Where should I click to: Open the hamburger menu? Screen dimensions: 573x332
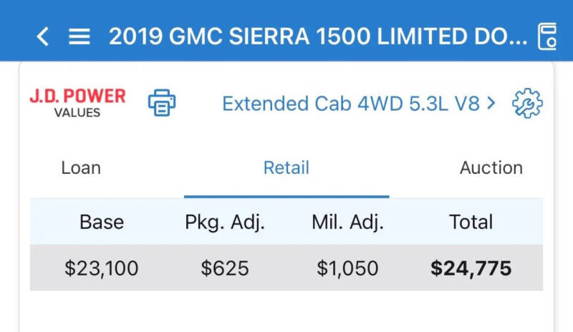tap(80, 37)
